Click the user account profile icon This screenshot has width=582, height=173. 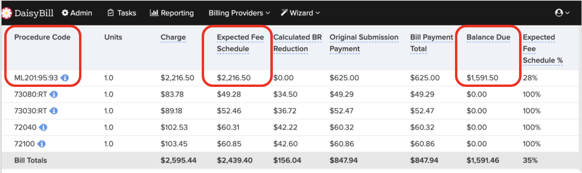pyautogui.click(x=559, y=13)
